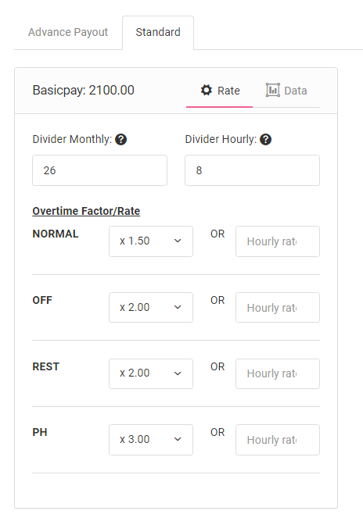Viewport: 363px width, 525px height.
Task: Select the Standard tab
Action: 158,33
